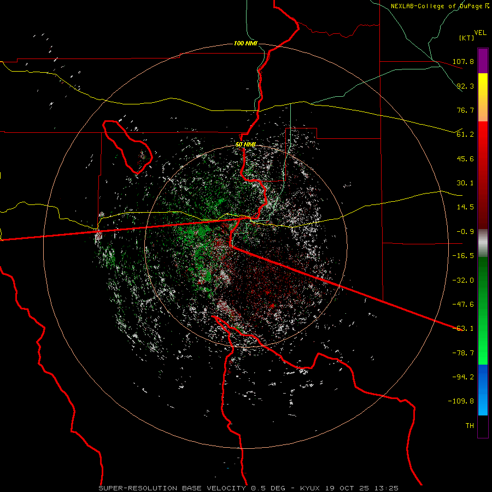Screen dimensions: 492x492
Task: Click the 107.8 velocity scale value
Action: (463, 61)
